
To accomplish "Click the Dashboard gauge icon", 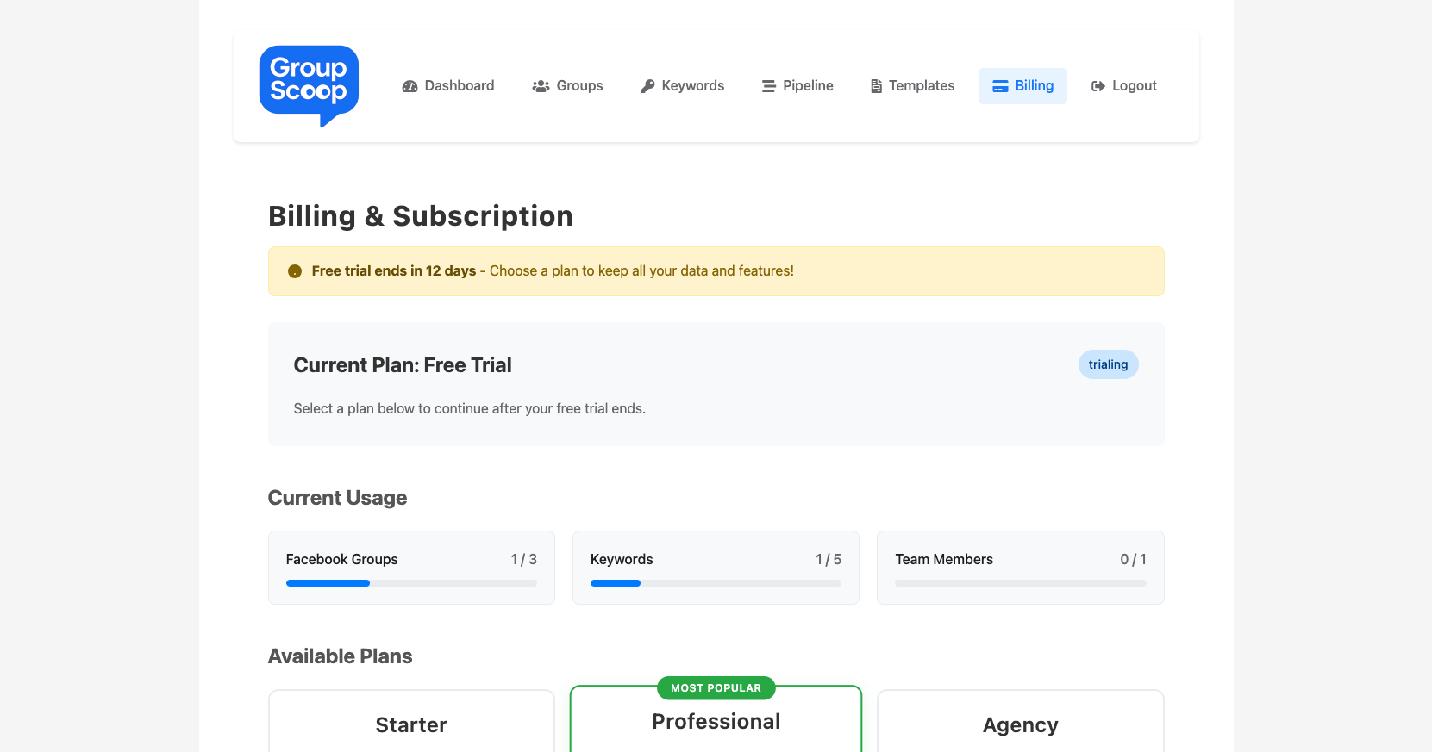I will coord(410,86).
